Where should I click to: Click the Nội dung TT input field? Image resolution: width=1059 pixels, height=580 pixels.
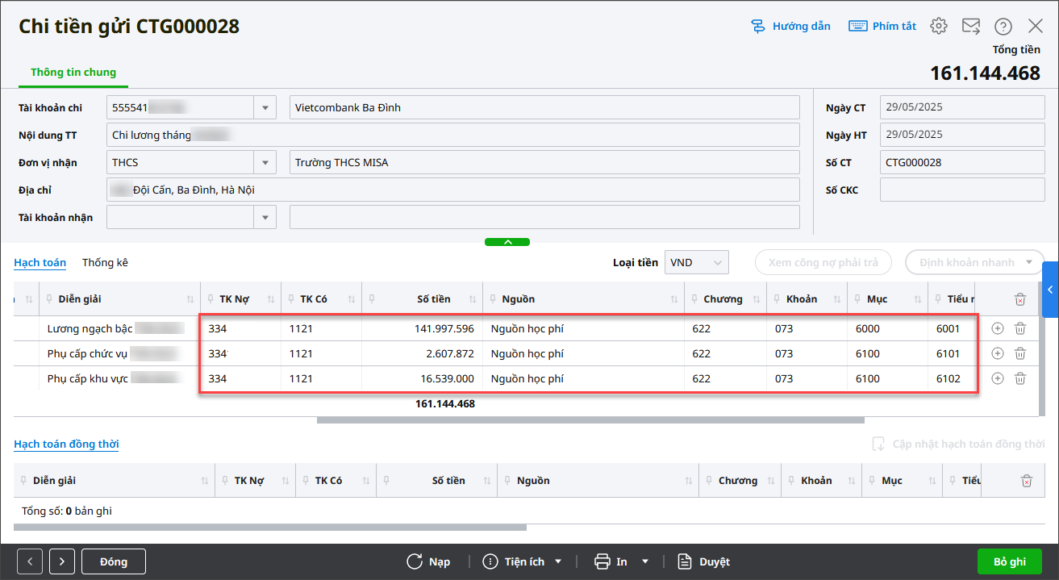(452, 135)
